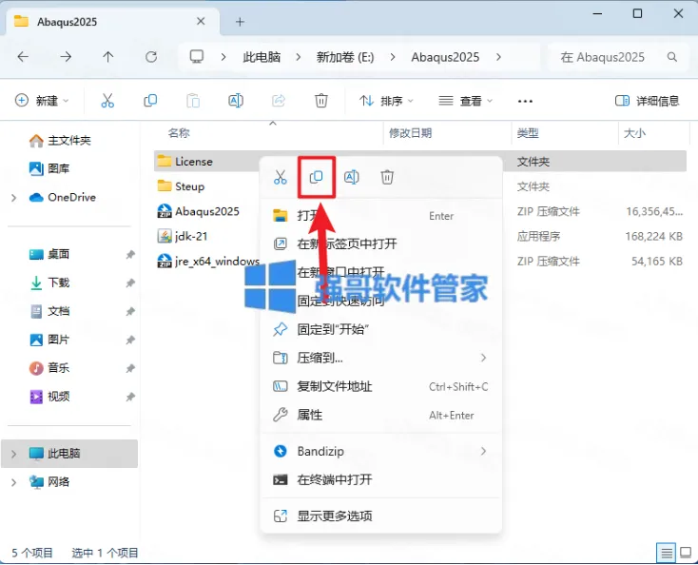Click the pin icon beside 音乐
This screenshot has height=565, width=698.
coord(130,368)
